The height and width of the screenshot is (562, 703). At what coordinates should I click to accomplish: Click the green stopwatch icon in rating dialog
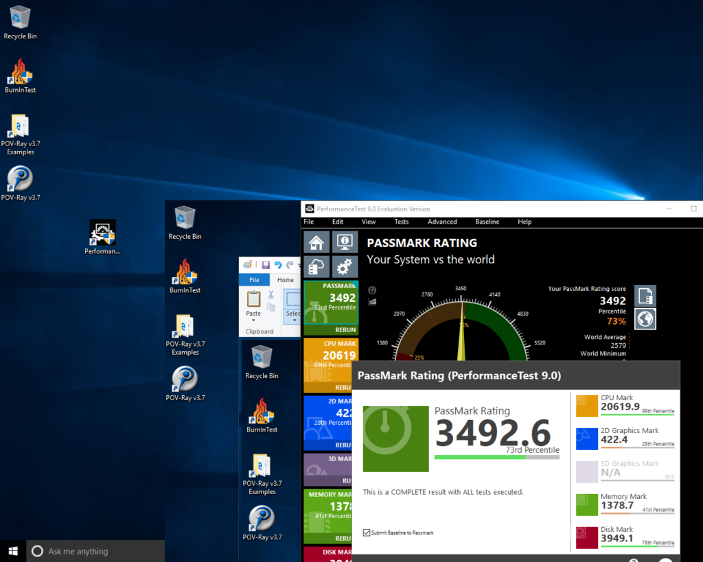click(396, 438)
